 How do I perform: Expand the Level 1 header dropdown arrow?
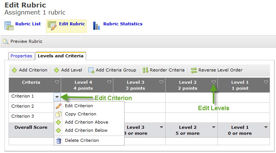point(266,82)
